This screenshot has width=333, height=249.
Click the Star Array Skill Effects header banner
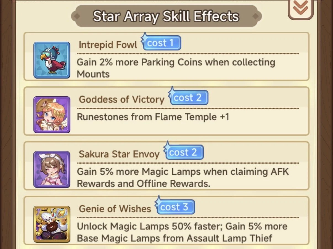[166, 16]
